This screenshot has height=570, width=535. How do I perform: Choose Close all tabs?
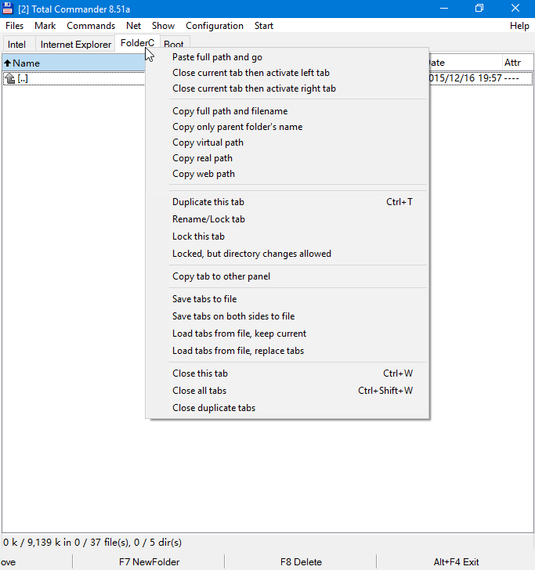[x=287, y=391]
